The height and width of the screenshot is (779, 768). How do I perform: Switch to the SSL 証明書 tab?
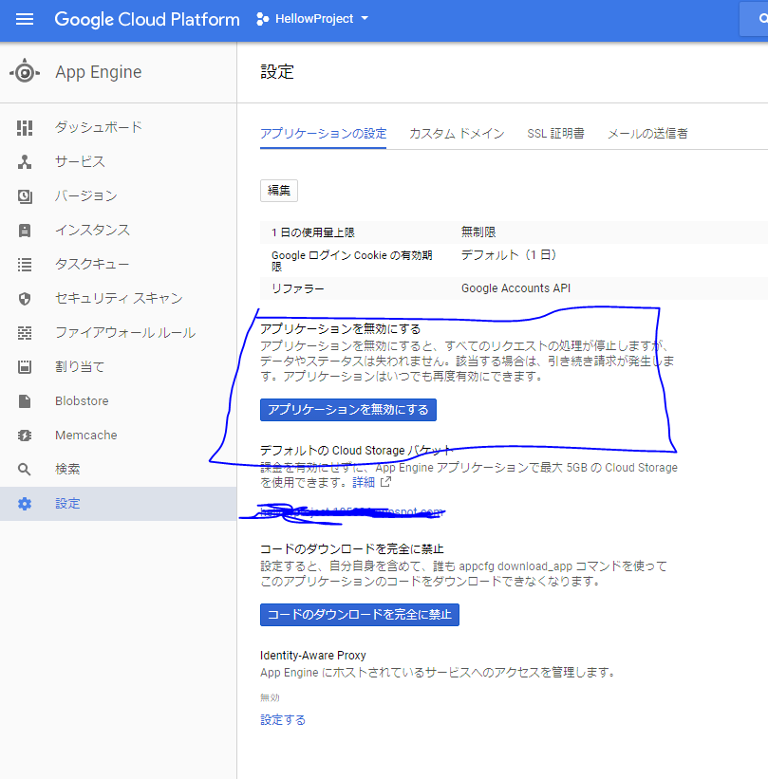[x=555, y=134]
